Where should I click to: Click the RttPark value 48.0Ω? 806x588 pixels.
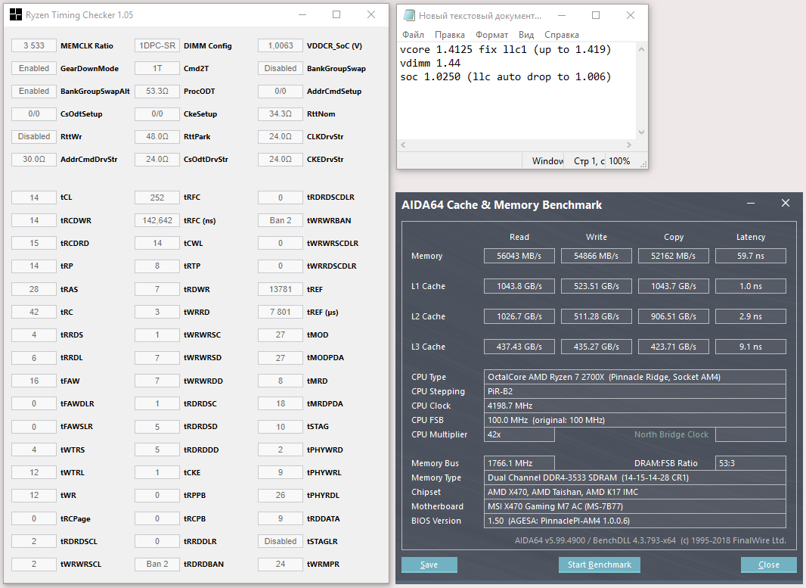click(157, 136)
